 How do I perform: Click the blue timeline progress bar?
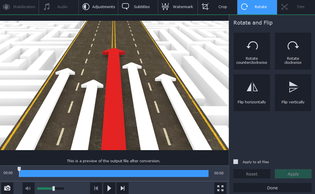point(114,174)
